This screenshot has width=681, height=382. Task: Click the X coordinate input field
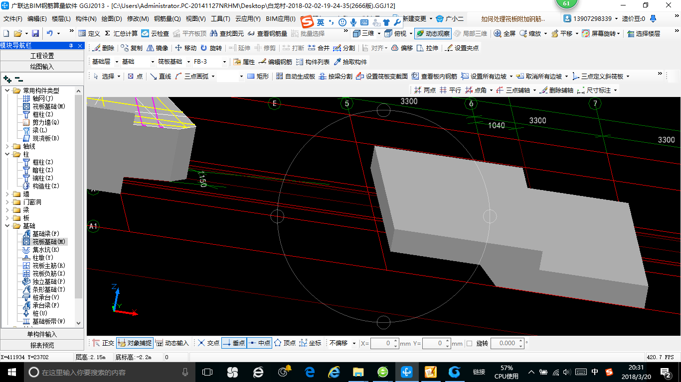pyautogui.click(x=385, y=343)
